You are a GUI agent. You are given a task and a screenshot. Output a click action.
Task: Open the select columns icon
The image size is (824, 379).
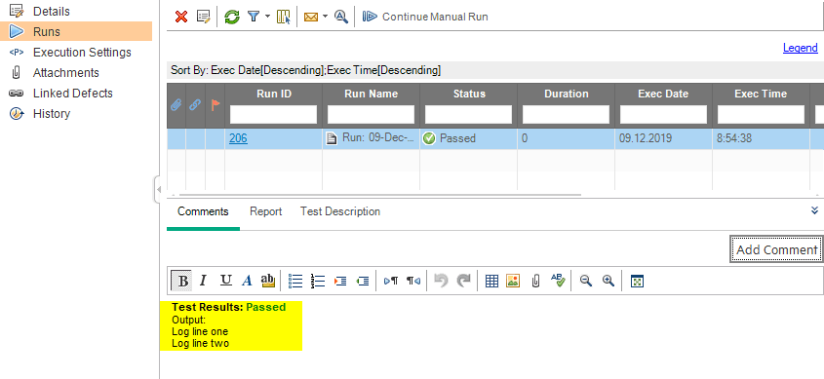[283, 17]
